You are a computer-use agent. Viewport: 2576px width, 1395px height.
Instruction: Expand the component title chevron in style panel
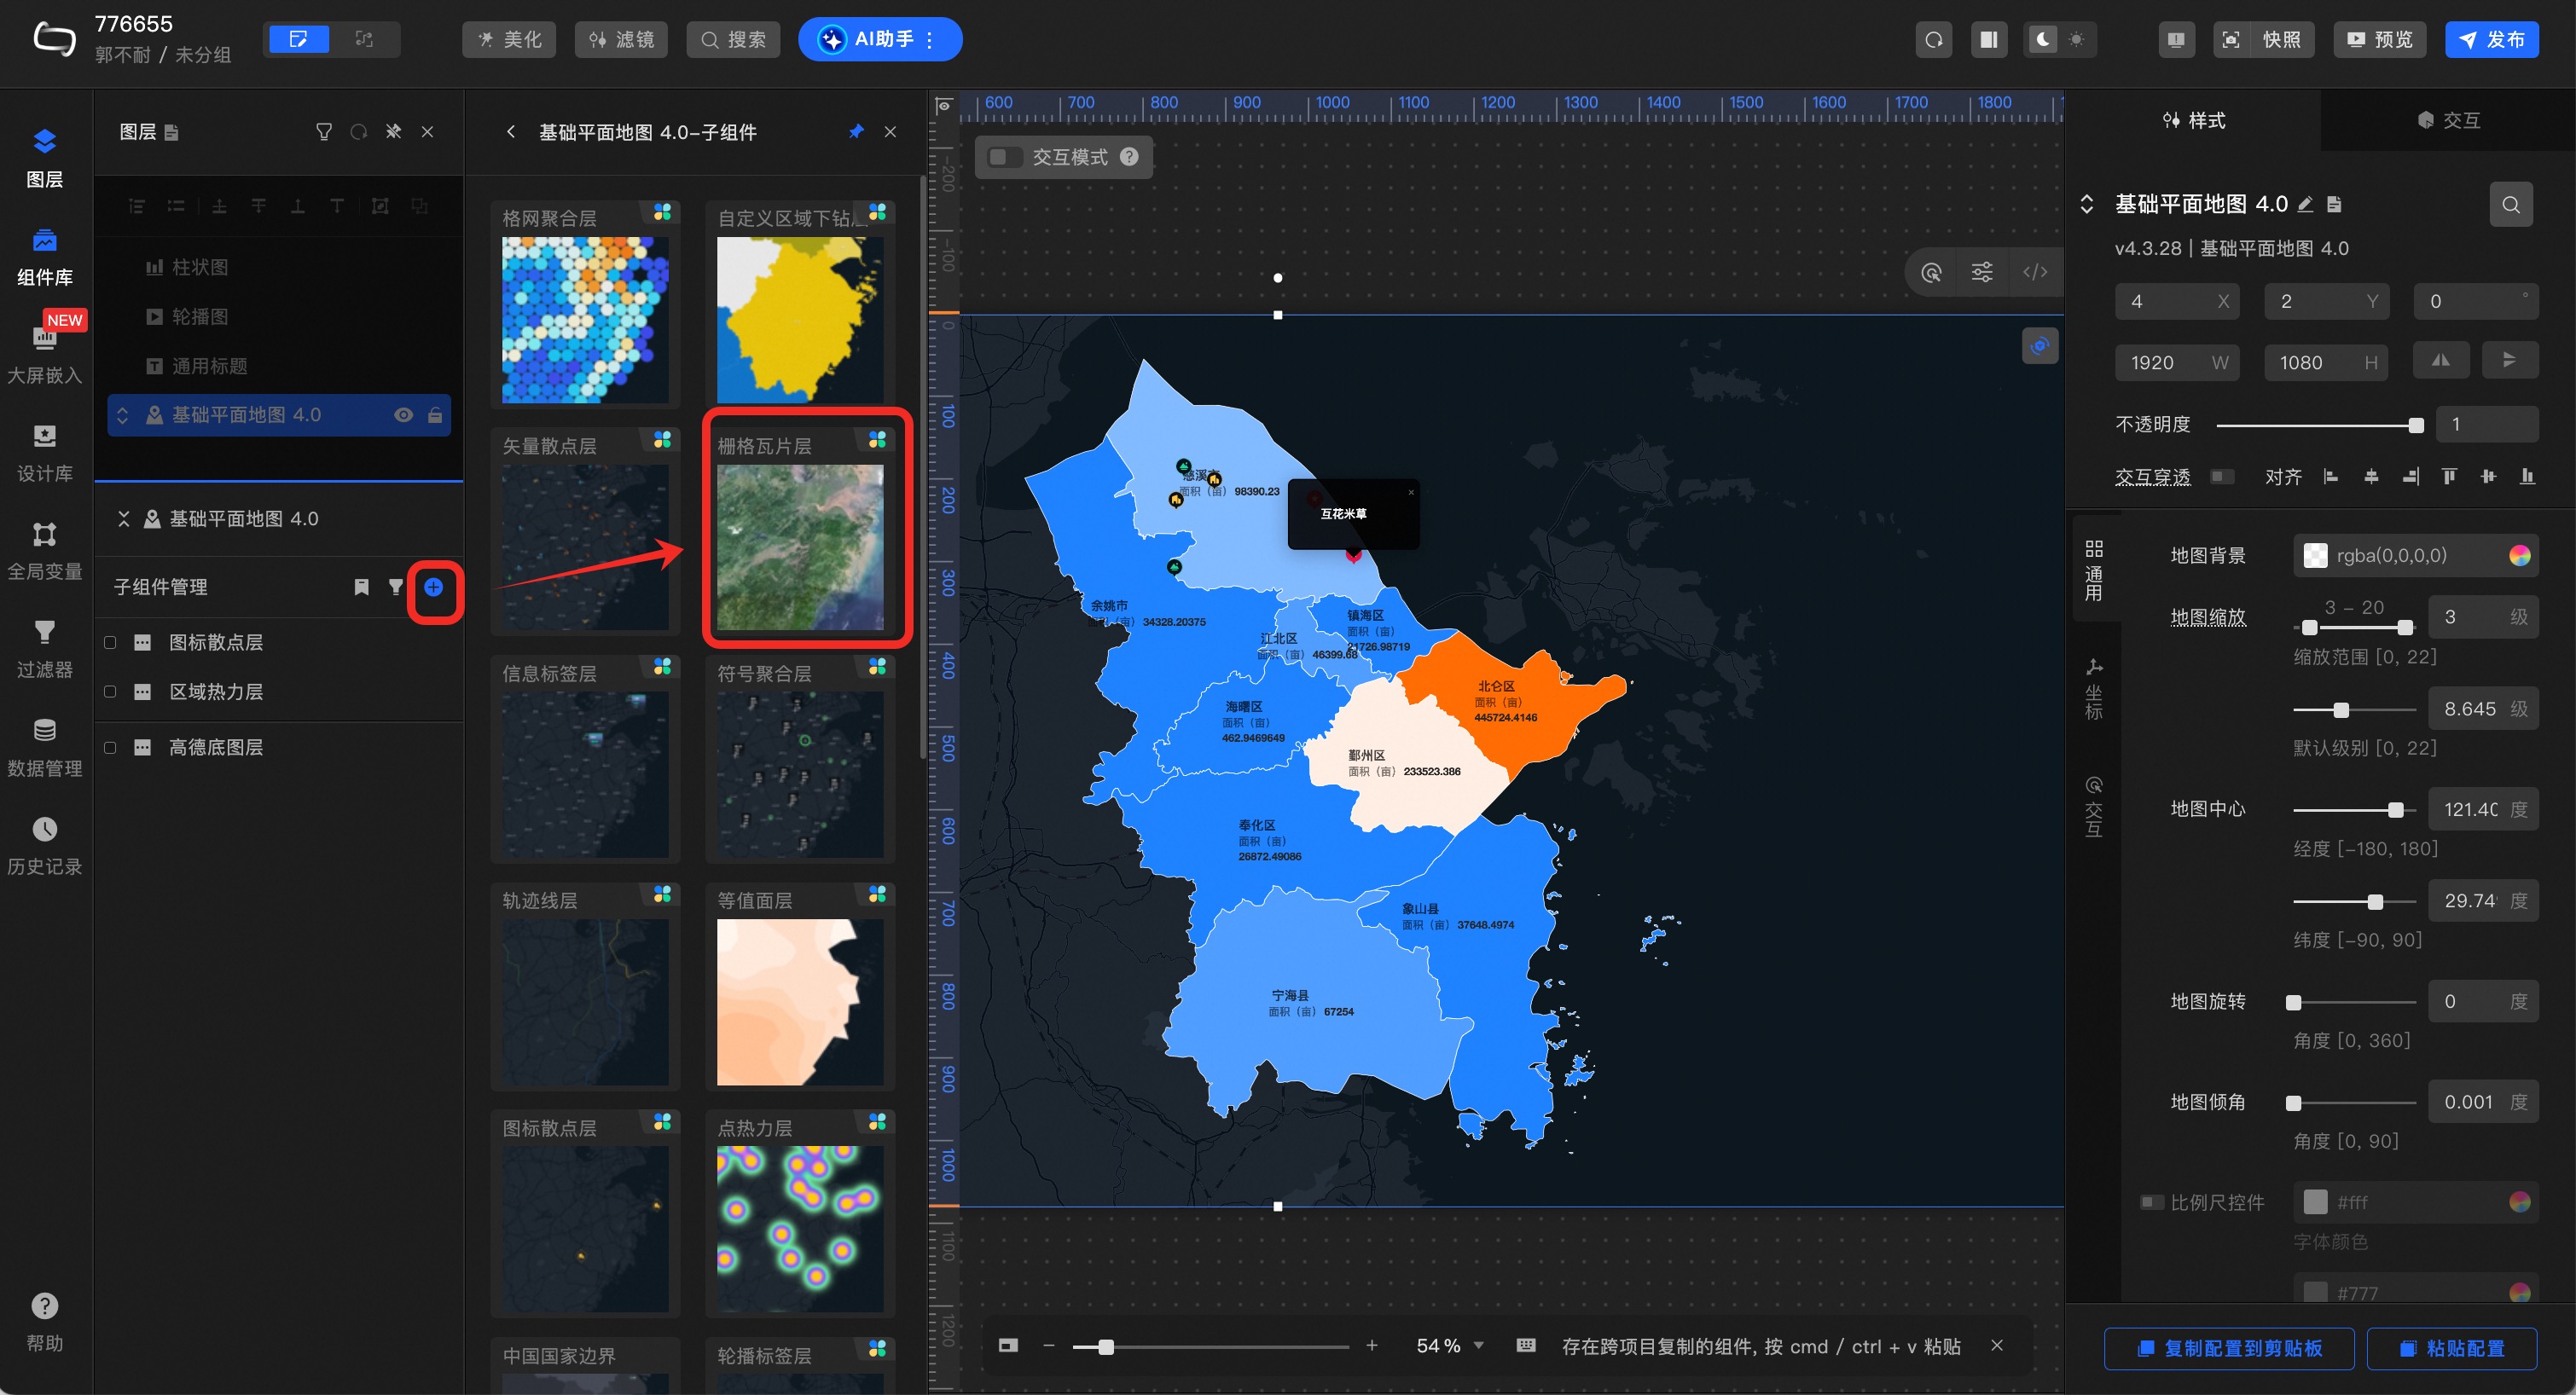(2087, 204)
